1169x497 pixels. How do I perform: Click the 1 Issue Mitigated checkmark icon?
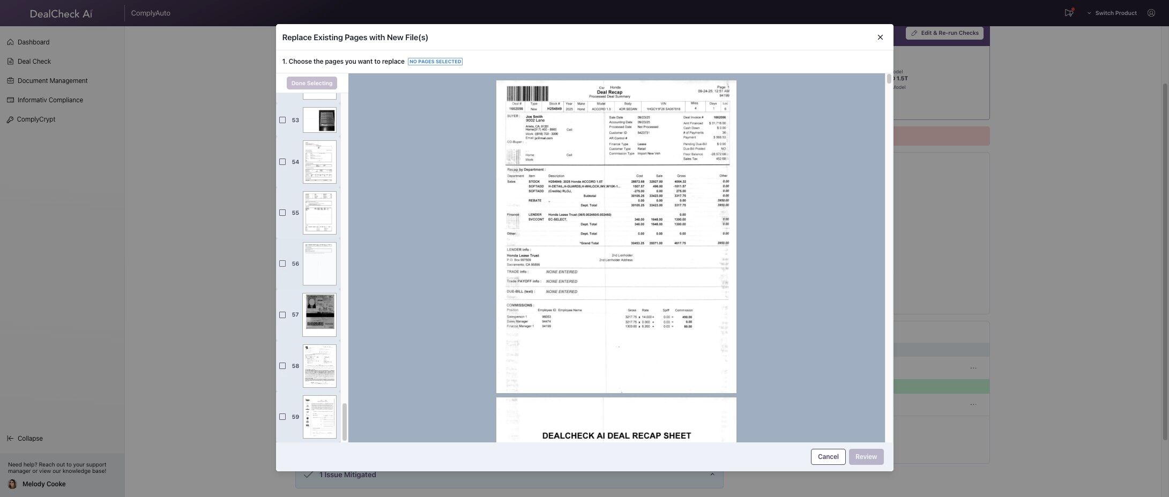308,475
